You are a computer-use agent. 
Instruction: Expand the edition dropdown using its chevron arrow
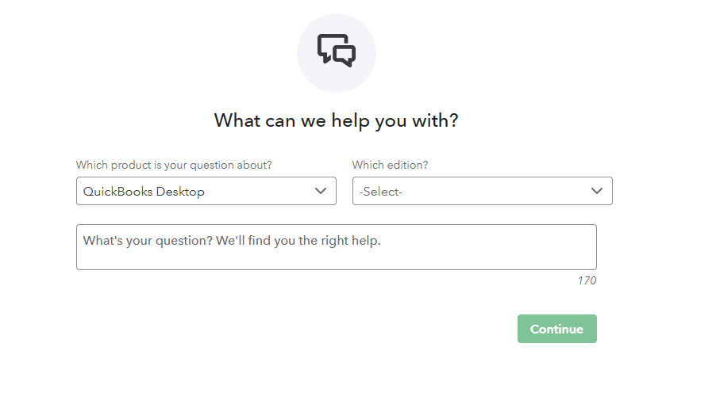click(597, 191)
